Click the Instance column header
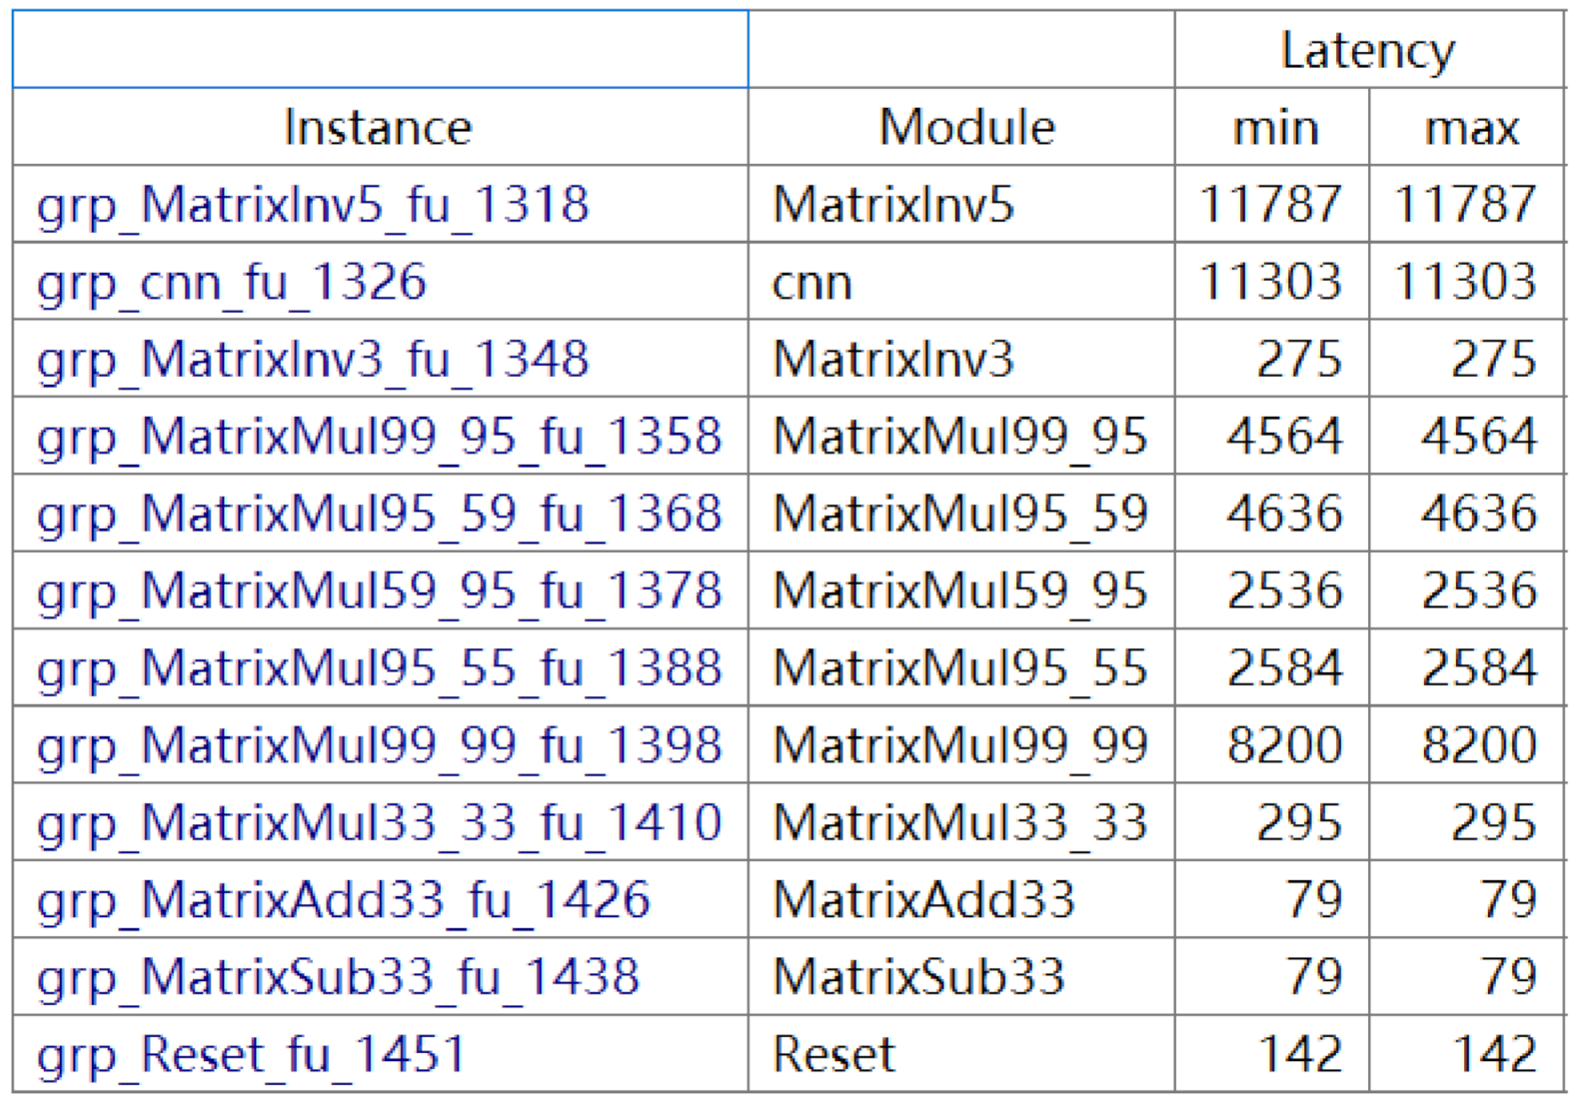The height and width of the screenshot is (1105, 1576). coord(378,128)
